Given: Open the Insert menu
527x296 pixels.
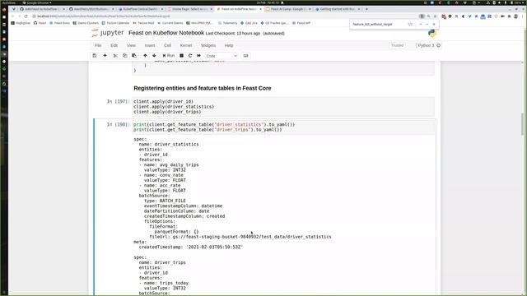Looking at the screenshot, I should pyautogui.click(x=150, y=45).
